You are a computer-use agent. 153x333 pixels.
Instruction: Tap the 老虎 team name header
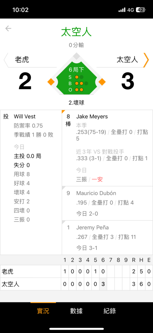tap(22, 60)
